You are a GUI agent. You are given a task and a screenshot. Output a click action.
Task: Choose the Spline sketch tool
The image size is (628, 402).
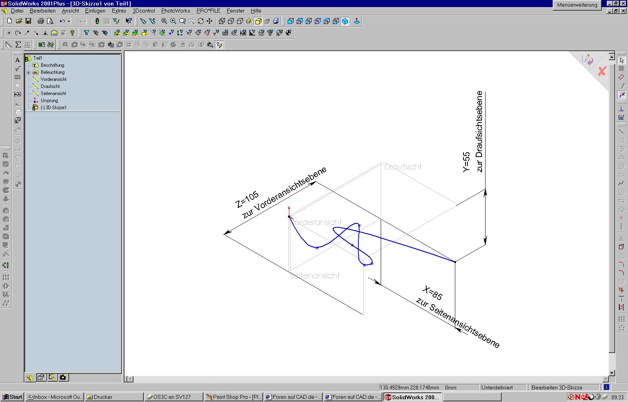pyautogui.click(x=621, y=183)
